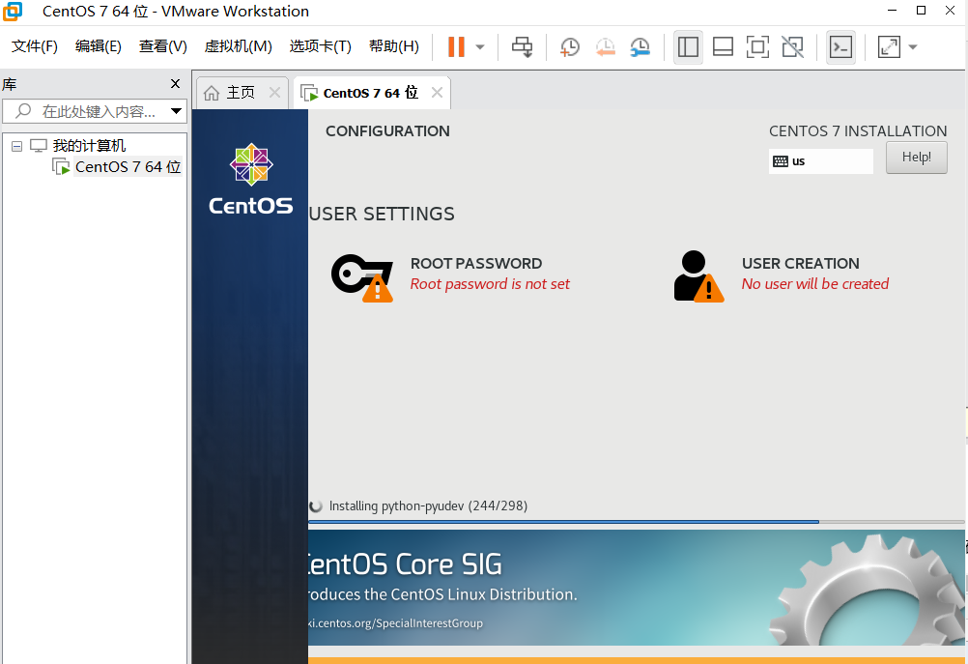Minimize the VMware Workstation window
968x664 pixels.
(892, 11)
